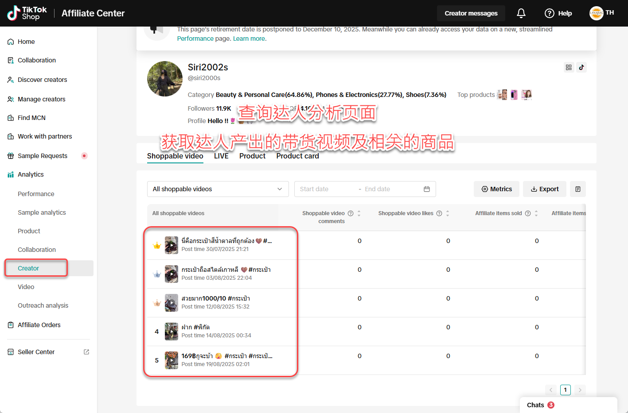Screen dimensions: 628x413
Task: Open the QR code icon on profile
Action: [569, 67]
